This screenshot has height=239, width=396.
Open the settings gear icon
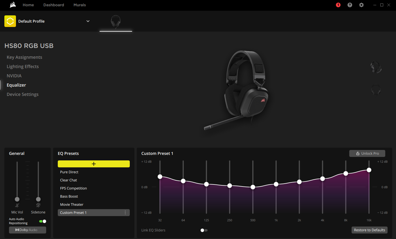(361, 5)
